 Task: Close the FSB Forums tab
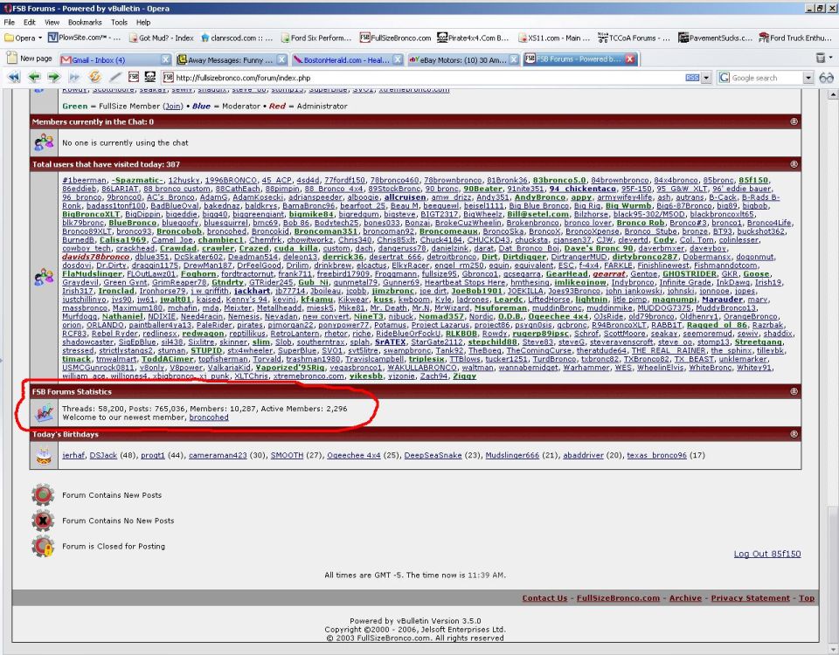[x=630, y=59]
